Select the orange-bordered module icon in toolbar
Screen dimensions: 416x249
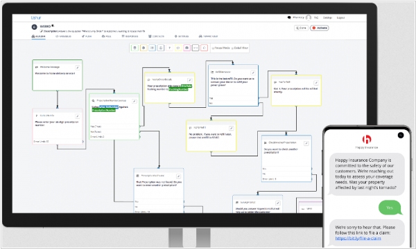pos(144,48)
